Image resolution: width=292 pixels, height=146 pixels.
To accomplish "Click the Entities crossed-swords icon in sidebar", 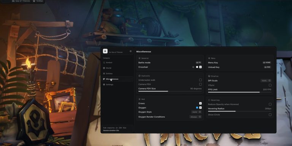I will 104,74.
